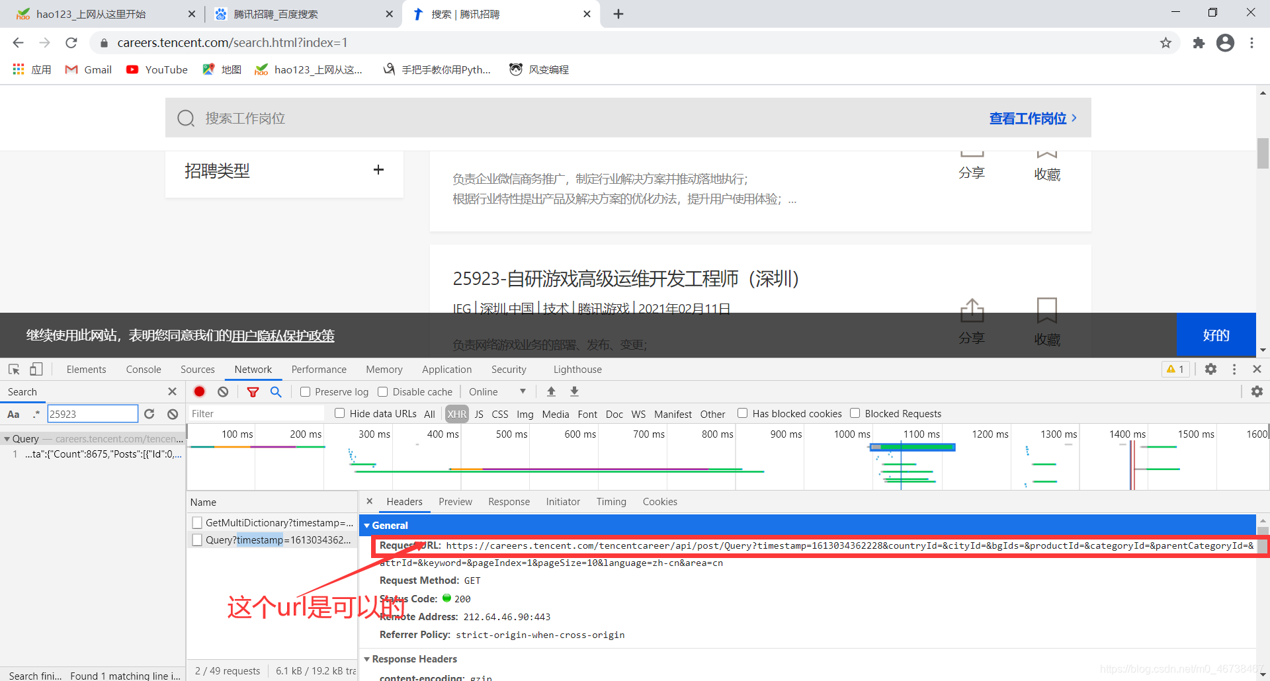Close the Search sidebar
This screenshot has height=681, width=1270.
[173, 391]
